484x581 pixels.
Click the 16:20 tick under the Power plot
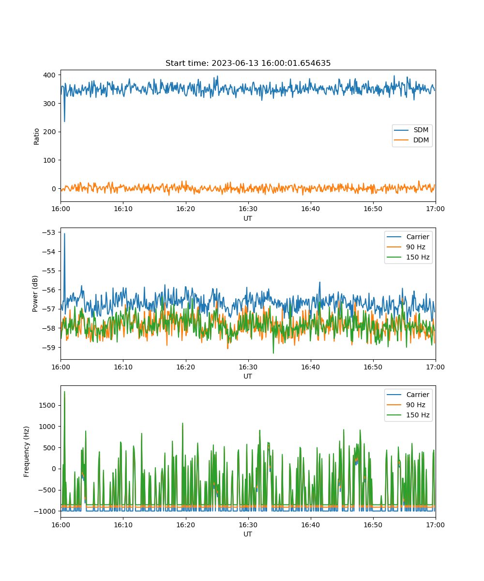point(185,367)
